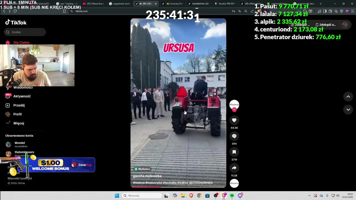Open the clock showing 19:04
This screenshot has height=200, width=356.
[x=347, y=196]
